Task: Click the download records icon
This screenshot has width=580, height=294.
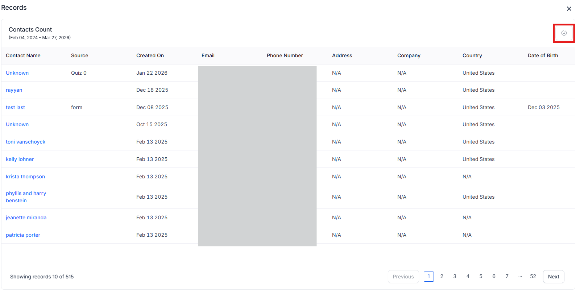Action: [564, 33]
